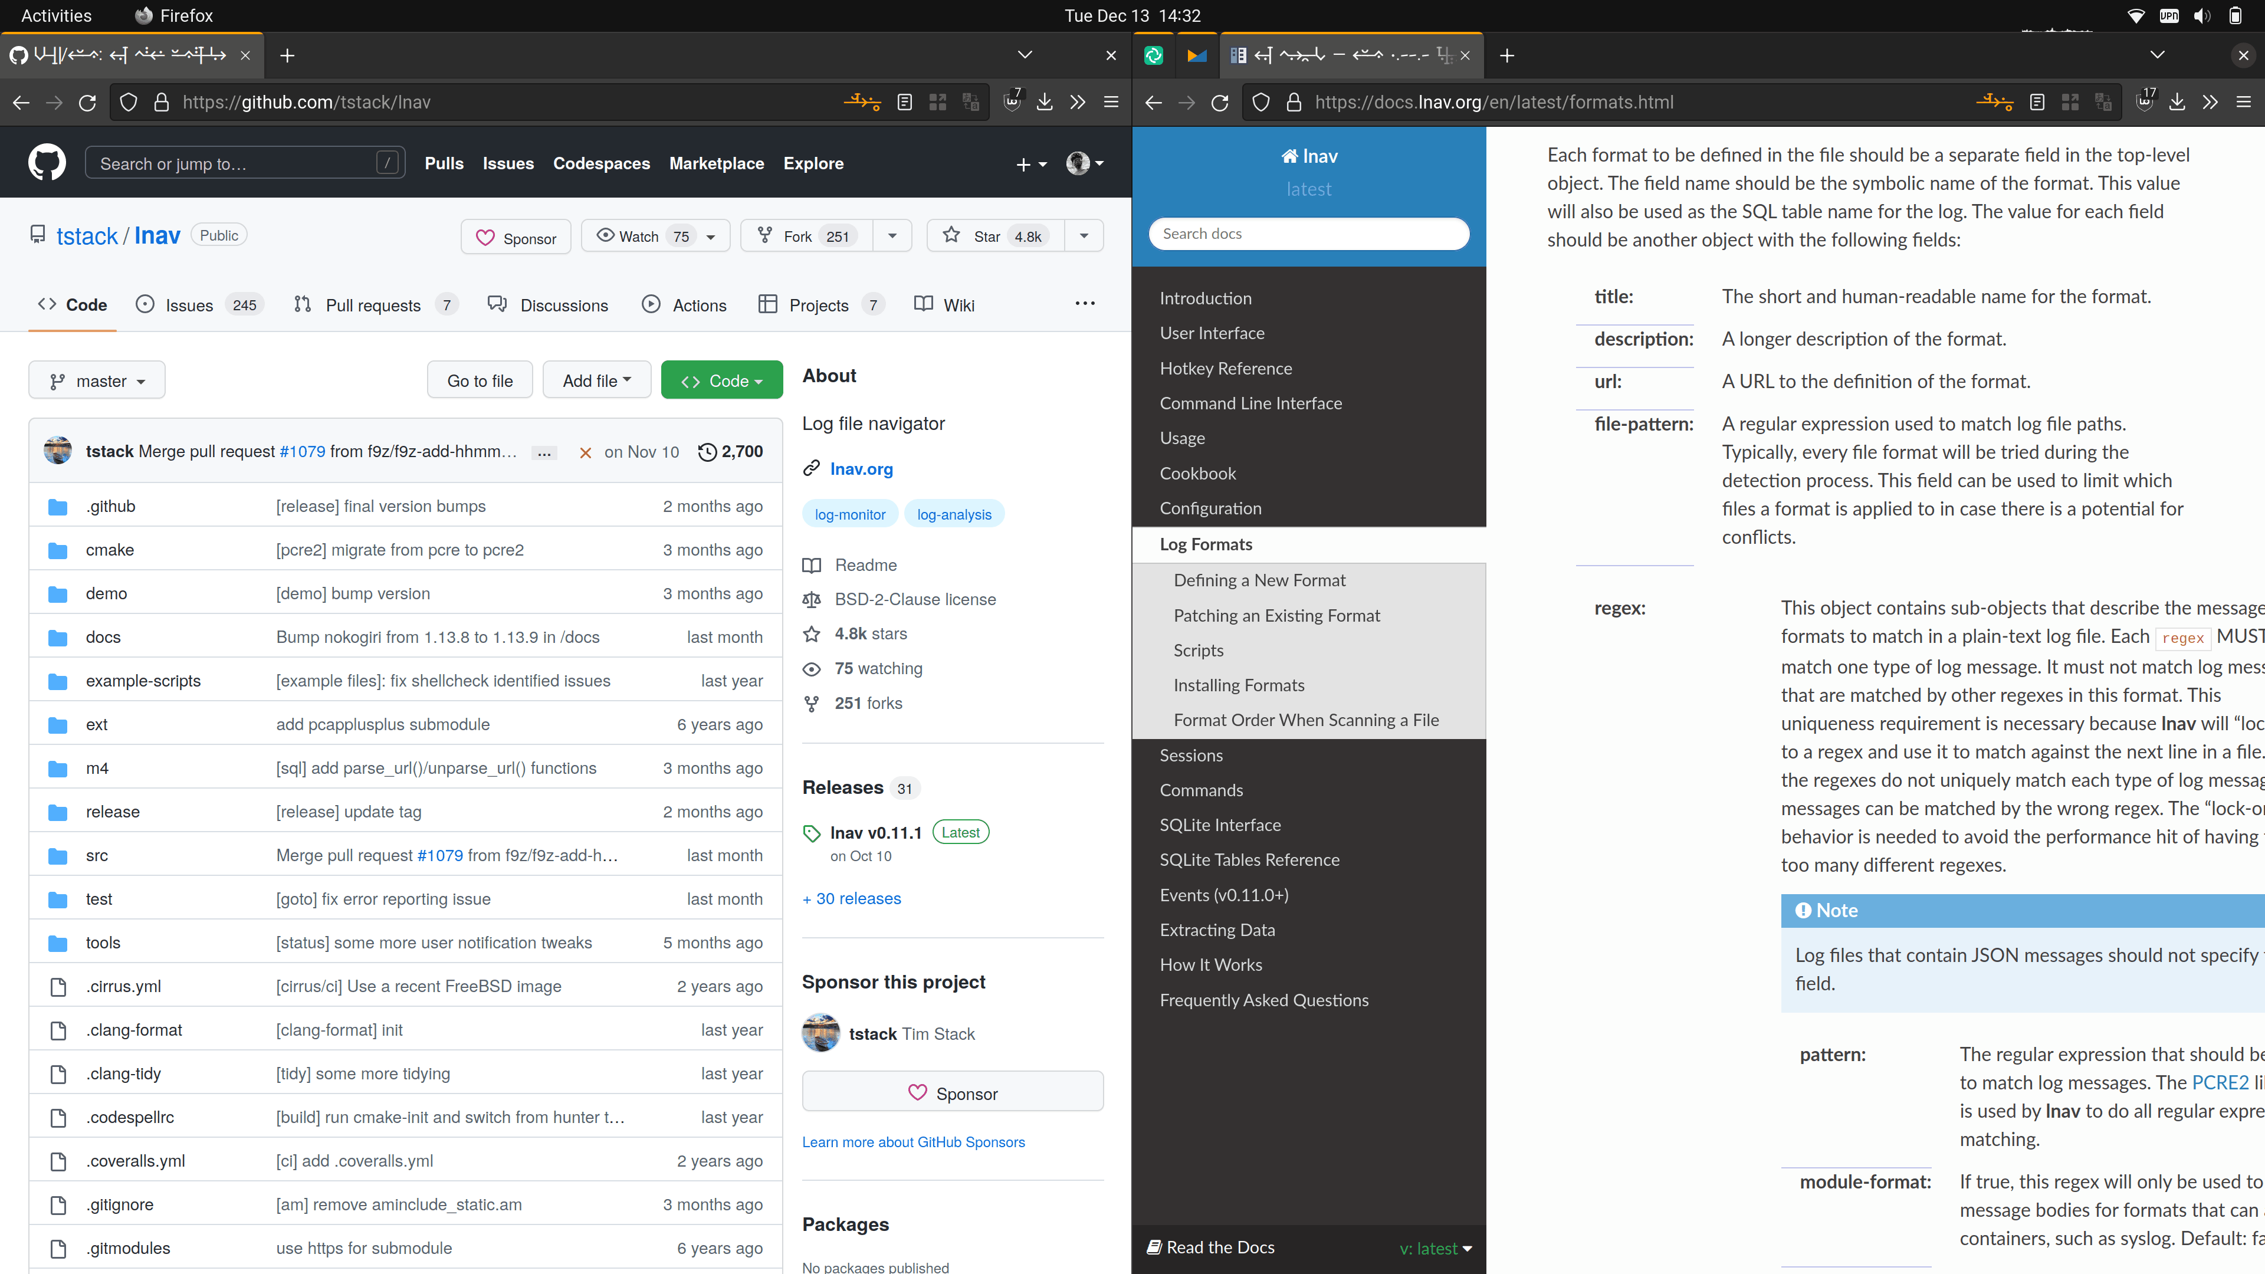Click the lnav.org link in About
The width and height of the screenshot is (2265, 1274).
click(x=861, y=469)
